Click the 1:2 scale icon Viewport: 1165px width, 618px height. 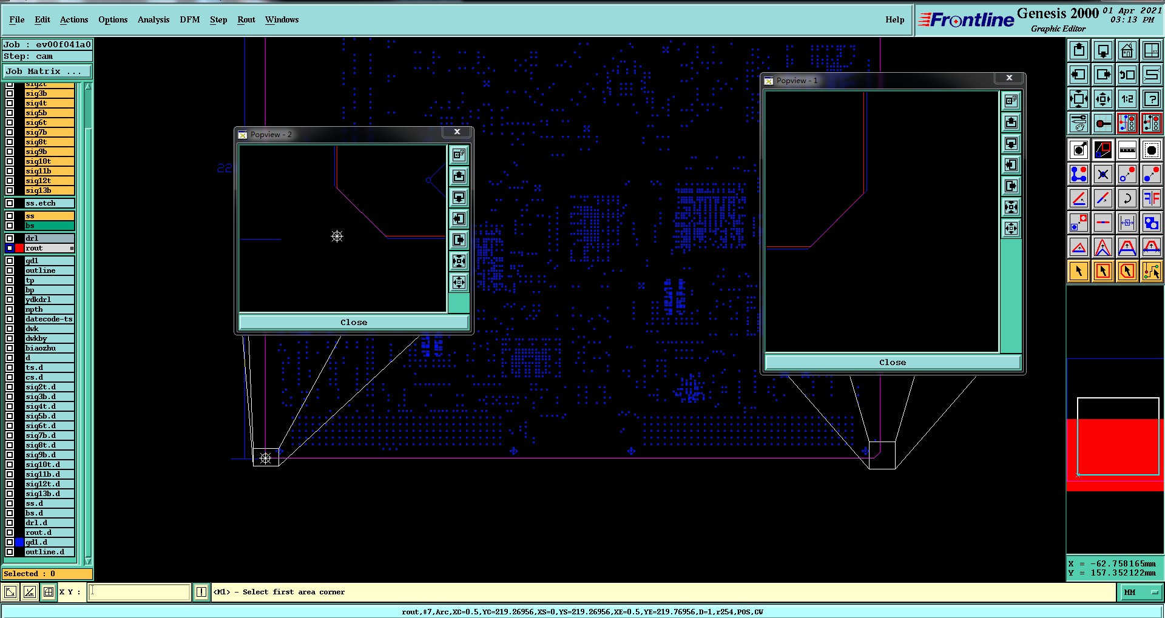(1127, 99)
